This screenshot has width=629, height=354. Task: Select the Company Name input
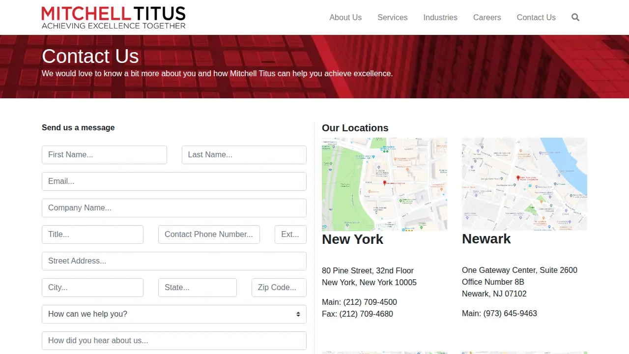coord(174,208)
